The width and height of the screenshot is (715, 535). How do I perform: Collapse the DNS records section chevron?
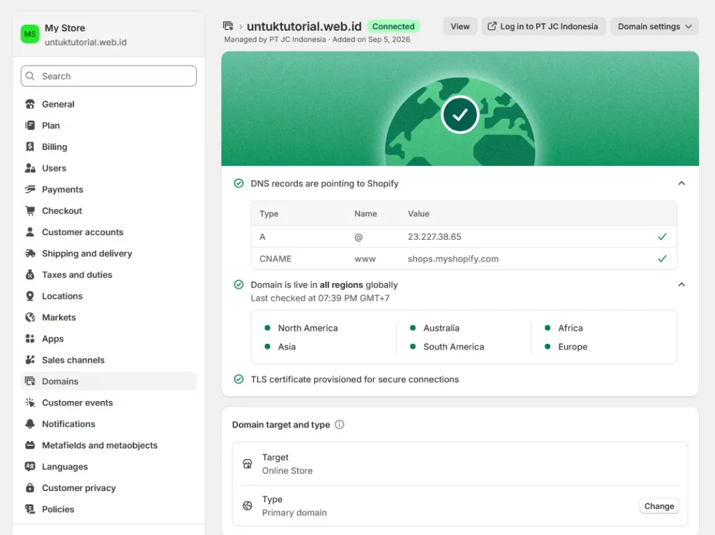click(x=681, y=183)
